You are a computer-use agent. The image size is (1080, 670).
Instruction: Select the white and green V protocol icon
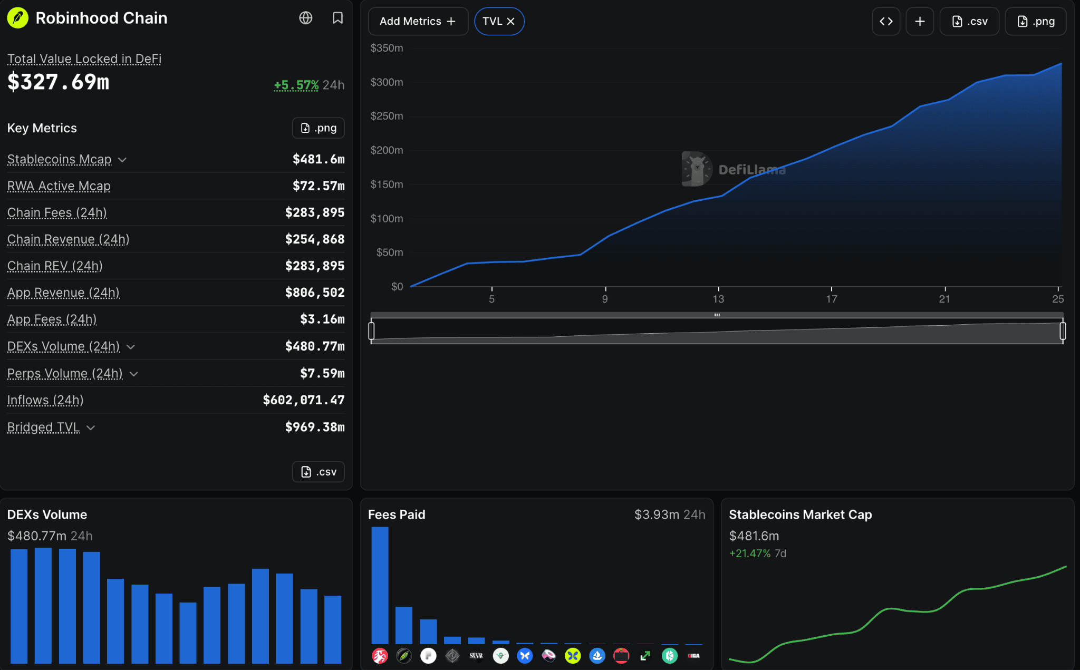500,656
